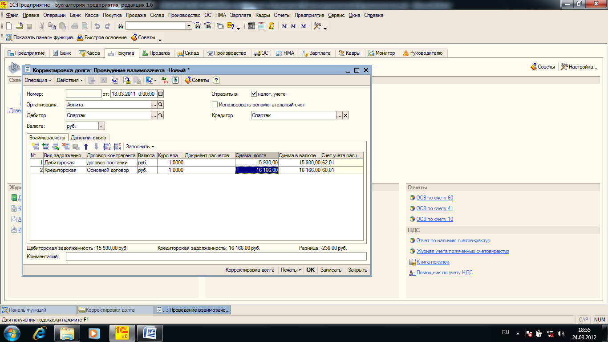This screenshot has width=608, height=342.
Task: Click the Find next binoculars icon
Action: click(198, 26)
